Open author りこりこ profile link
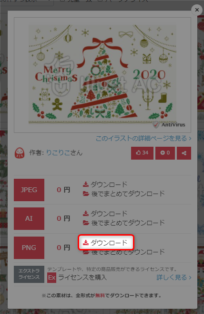Viewport: 204px width, 314px height. point(58,153)
